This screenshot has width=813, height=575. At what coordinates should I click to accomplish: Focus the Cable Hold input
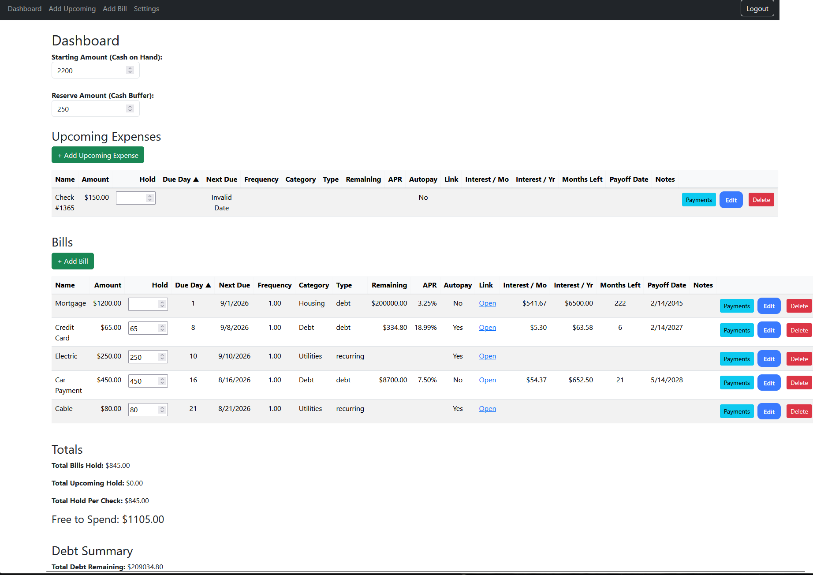[148, 409]
